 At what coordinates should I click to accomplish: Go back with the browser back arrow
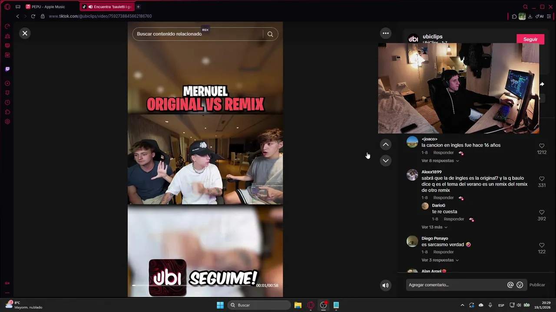tap(17, 16)
